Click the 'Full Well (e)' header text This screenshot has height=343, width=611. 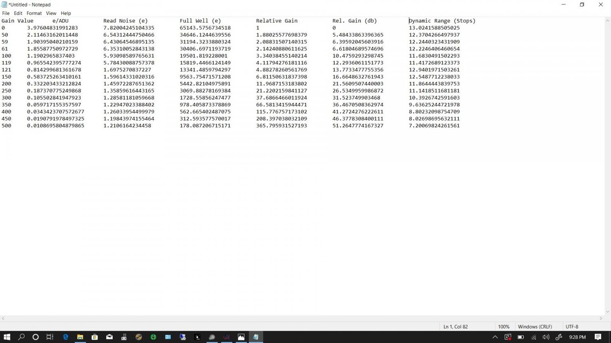click(200, 21)
